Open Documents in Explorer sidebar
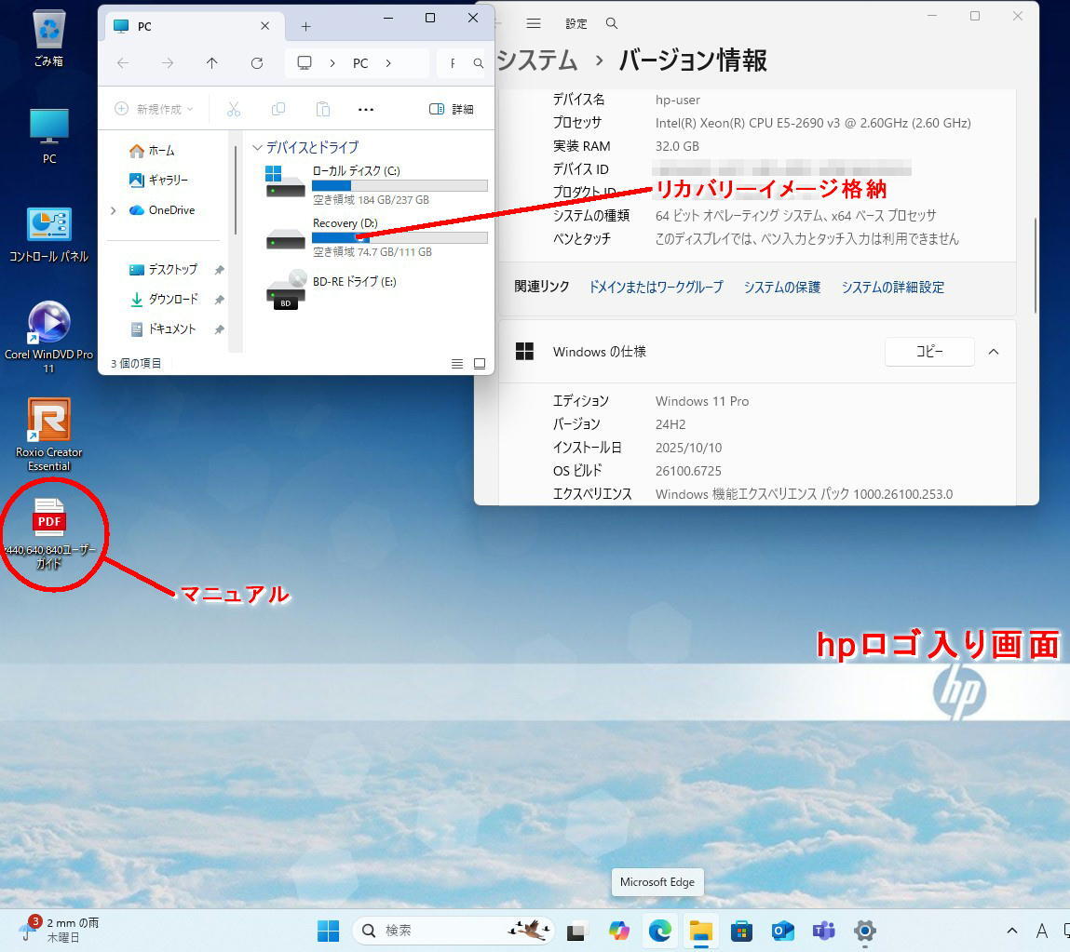Viewport: 1070px width, 952px height. pyautogui.click(x=164, y=329)
